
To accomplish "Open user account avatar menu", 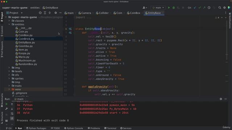I will click(x=145, y=8).
